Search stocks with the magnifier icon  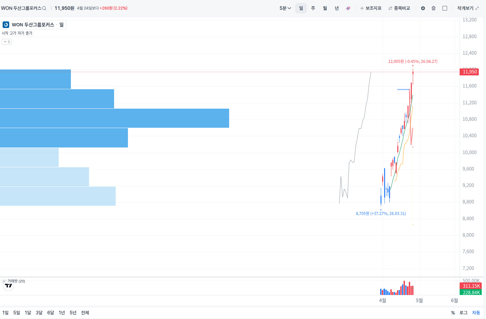point(44,8)
